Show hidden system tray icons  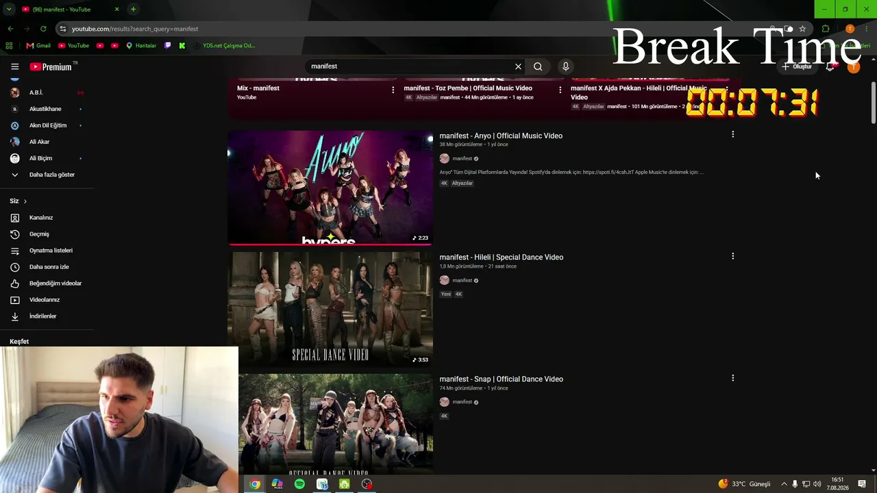(784, 484)
